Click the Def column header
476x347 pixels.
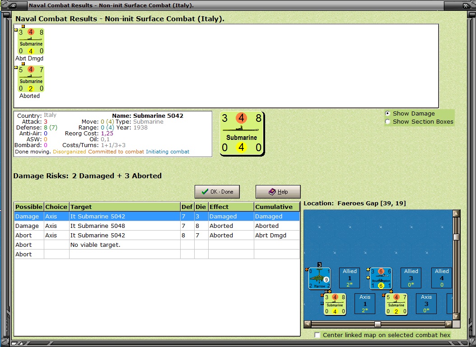(187, 207)
